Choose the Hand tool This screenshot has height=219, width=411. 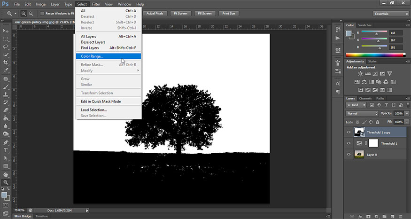coord(6,174)
